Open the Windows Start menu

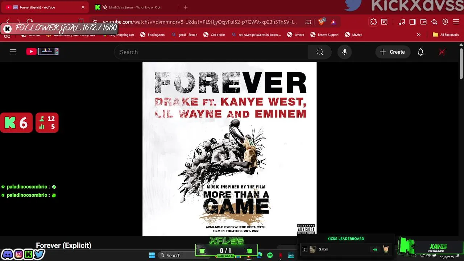[x=152, y=255]
